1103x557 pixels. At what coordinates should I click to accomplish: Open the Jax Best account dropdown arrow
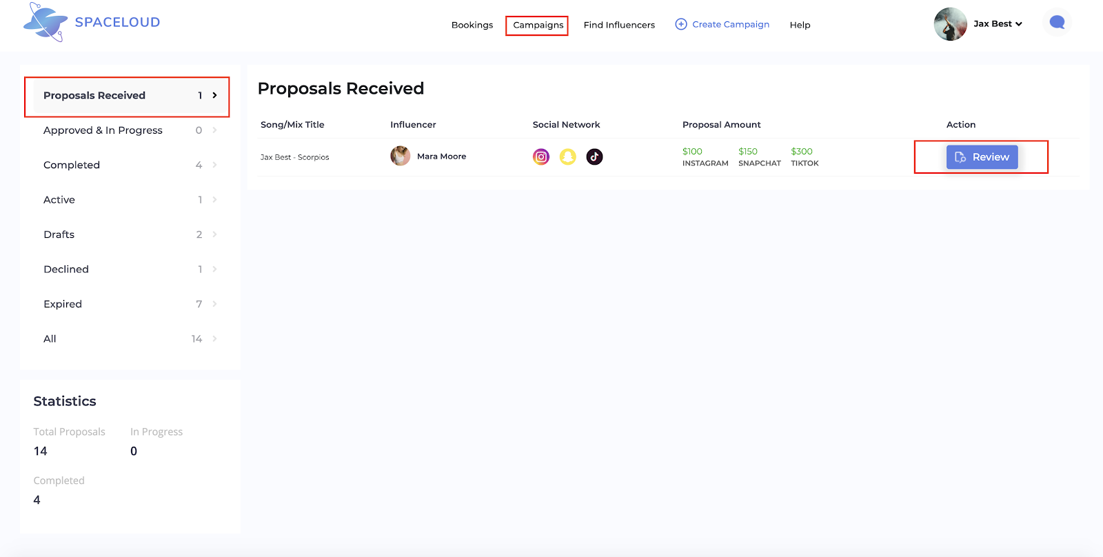click(x=1019, y=24)
